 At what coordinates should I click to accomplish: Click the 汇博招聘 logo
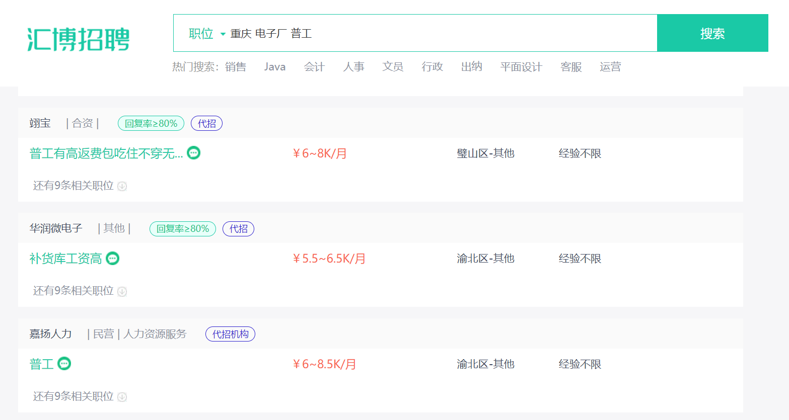coord(79,39)
